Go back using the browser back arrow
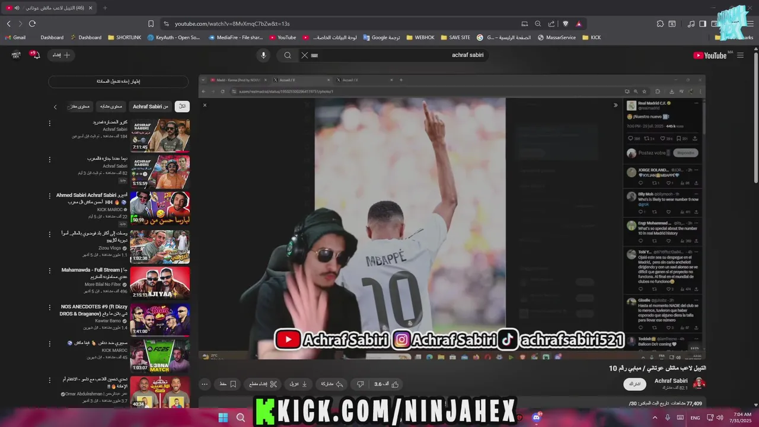Screen dimensions: 759x427 (9, 24)
